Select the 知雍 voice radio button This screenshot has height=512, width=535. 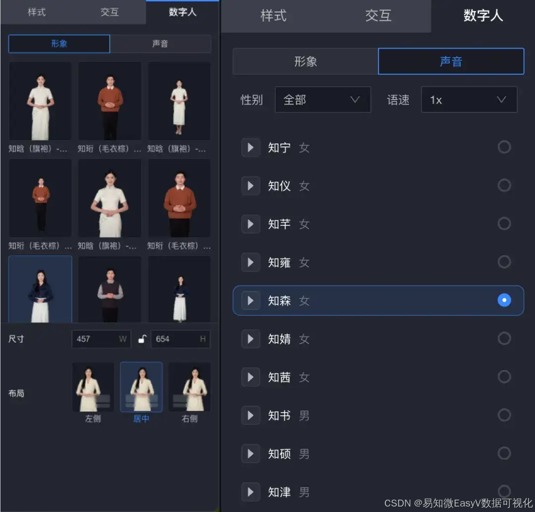point(504,261)
